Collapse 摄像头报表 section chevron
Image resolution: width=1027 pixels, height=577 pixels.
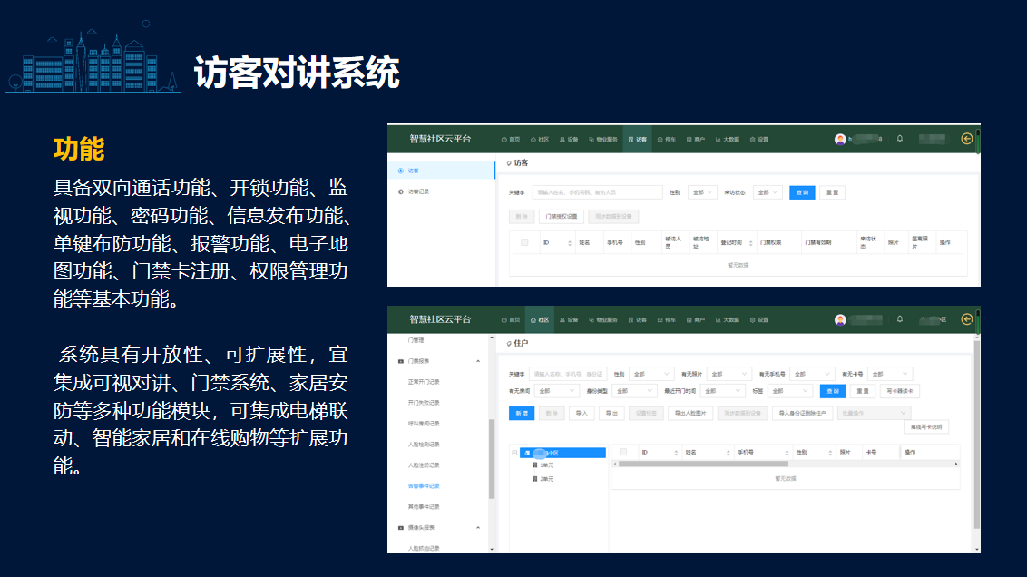pos(478,528)
